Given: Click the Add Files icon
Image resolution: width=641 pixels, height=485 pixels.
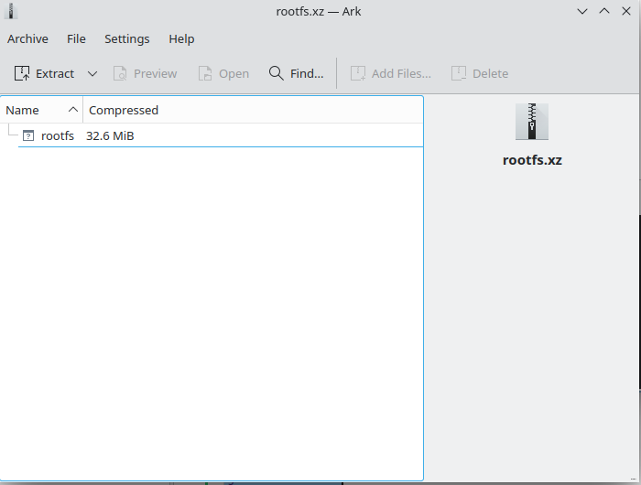Looking at the screenshot, I should 358,73.
